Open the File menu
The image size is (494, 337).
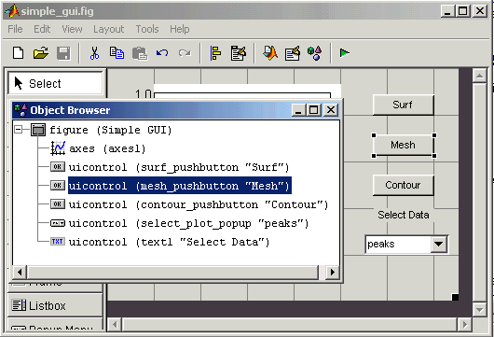tap(15, 29)
